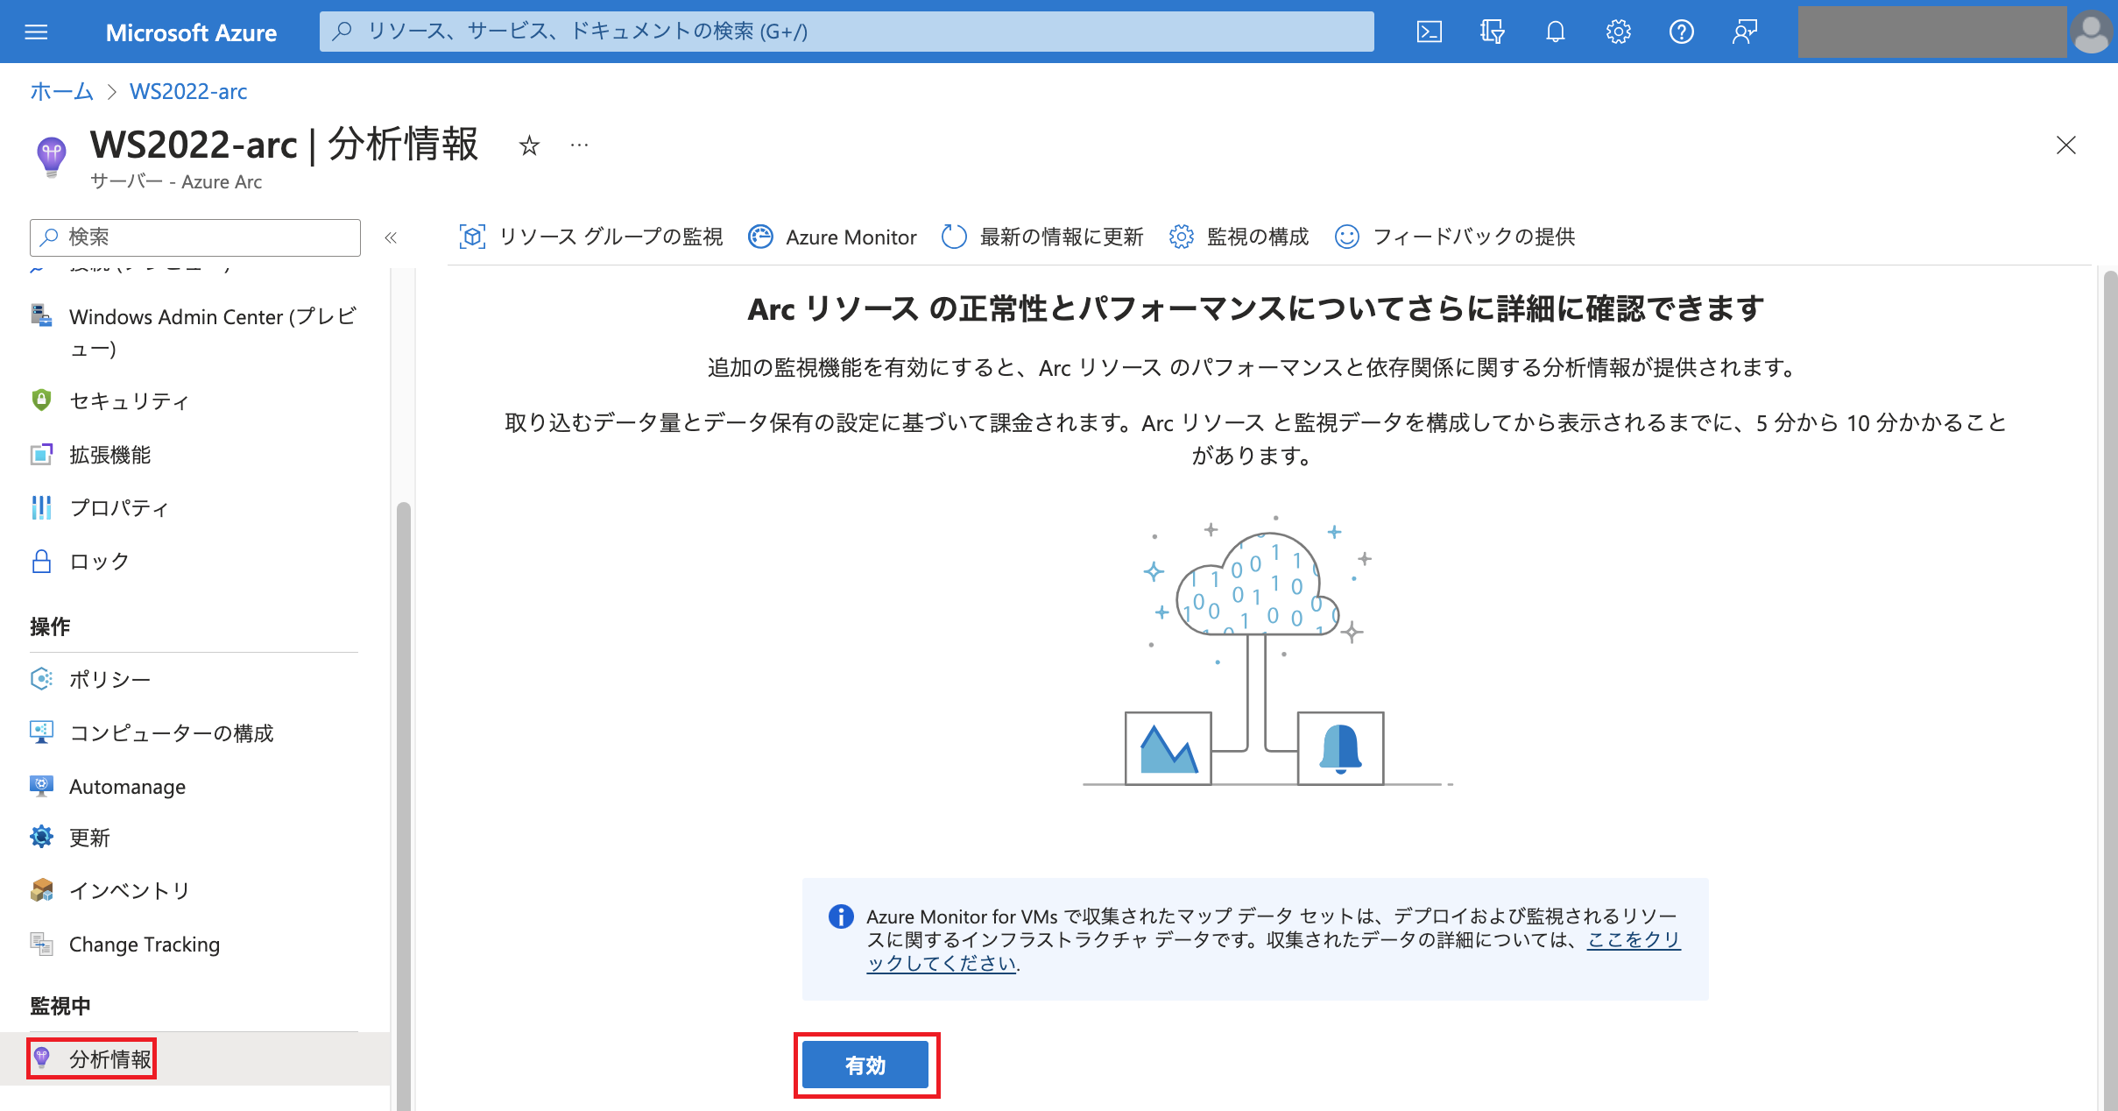Open 監視の構成 in the toolbar
Viewport: 2118px width, 1111px height.
point(1239,237)
